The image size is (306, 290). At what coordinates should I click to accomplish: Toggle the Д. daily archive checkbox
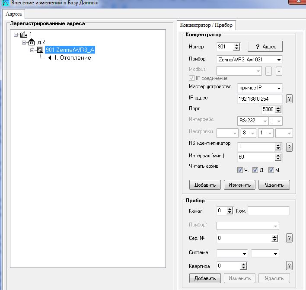pos(255,170)
